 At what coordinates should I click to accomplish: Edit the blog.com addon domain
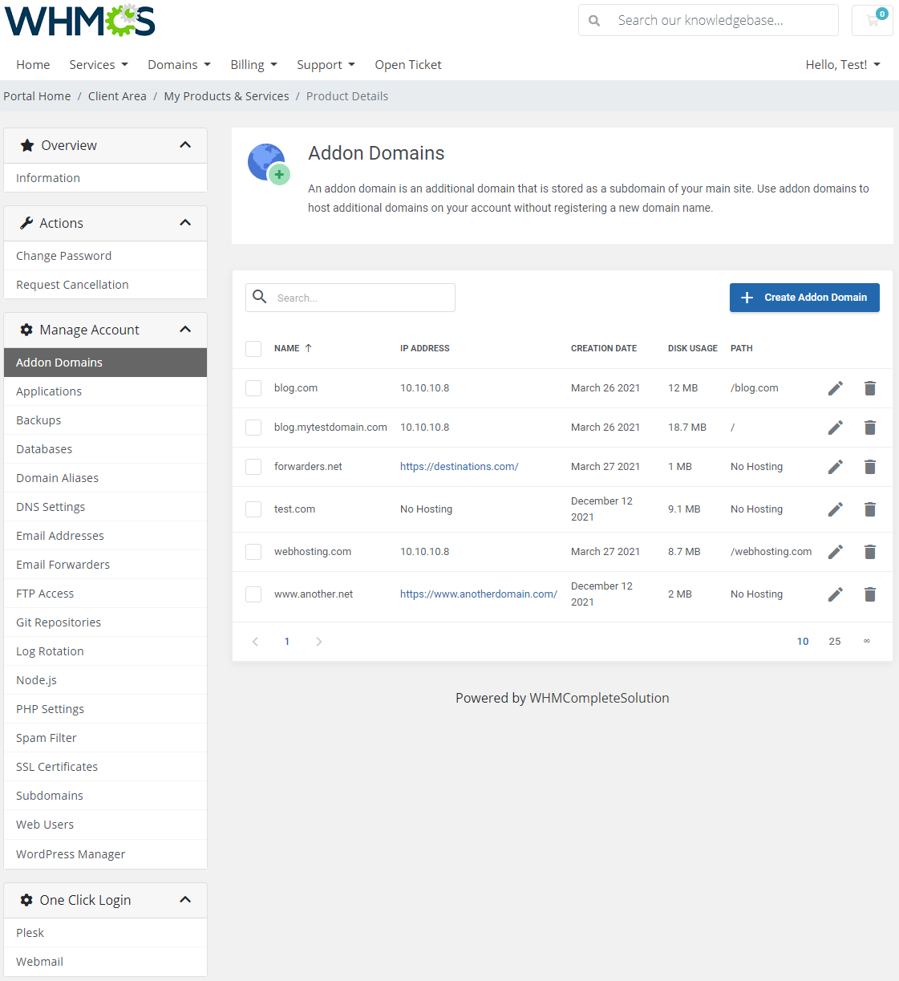(x=835, y=388)
